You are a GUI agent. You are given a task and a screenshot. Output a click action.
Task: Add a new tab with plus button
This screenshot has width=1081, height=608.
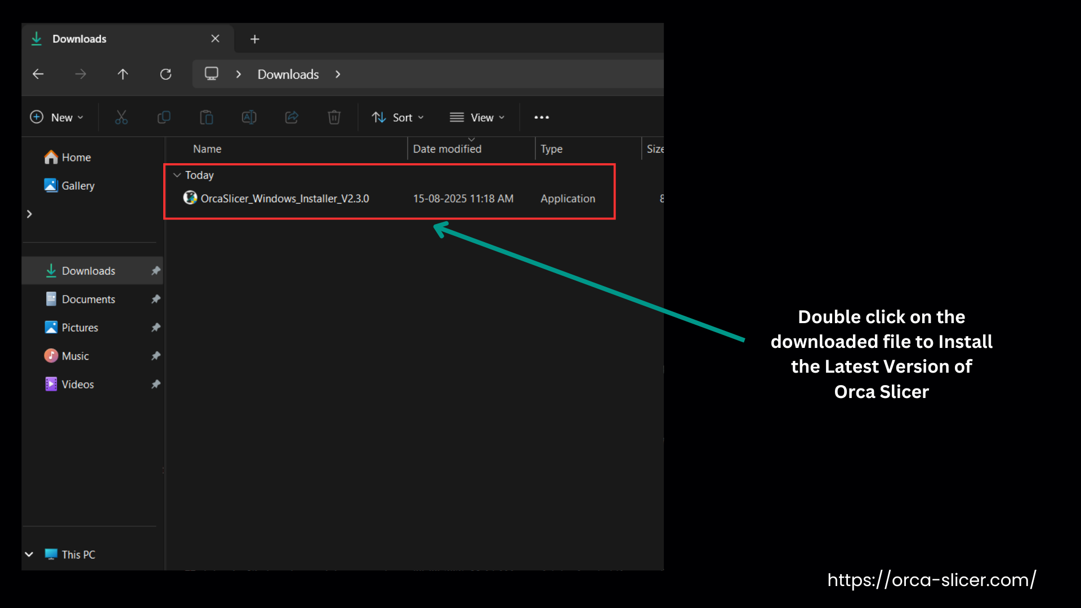click(x=254, y=39)
